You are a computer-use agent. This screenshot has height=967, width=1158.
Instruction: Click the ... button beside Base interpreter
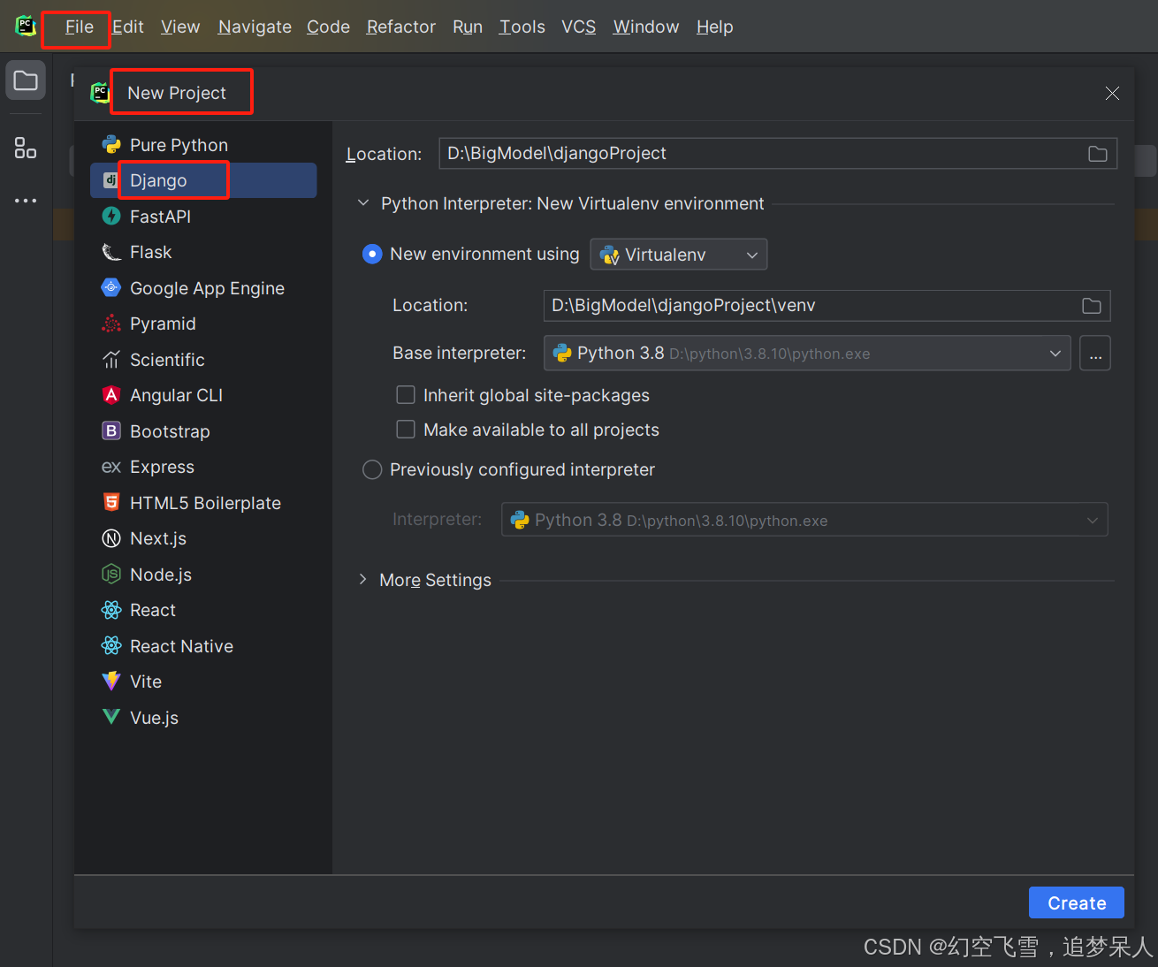pos(1094,353)
